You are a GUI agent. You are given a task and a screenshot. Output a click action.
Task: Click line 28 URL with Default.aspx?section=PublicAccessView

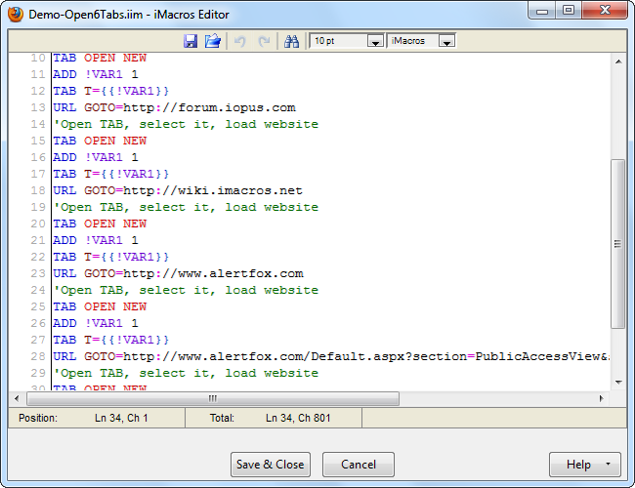click(x=331, y=356)
